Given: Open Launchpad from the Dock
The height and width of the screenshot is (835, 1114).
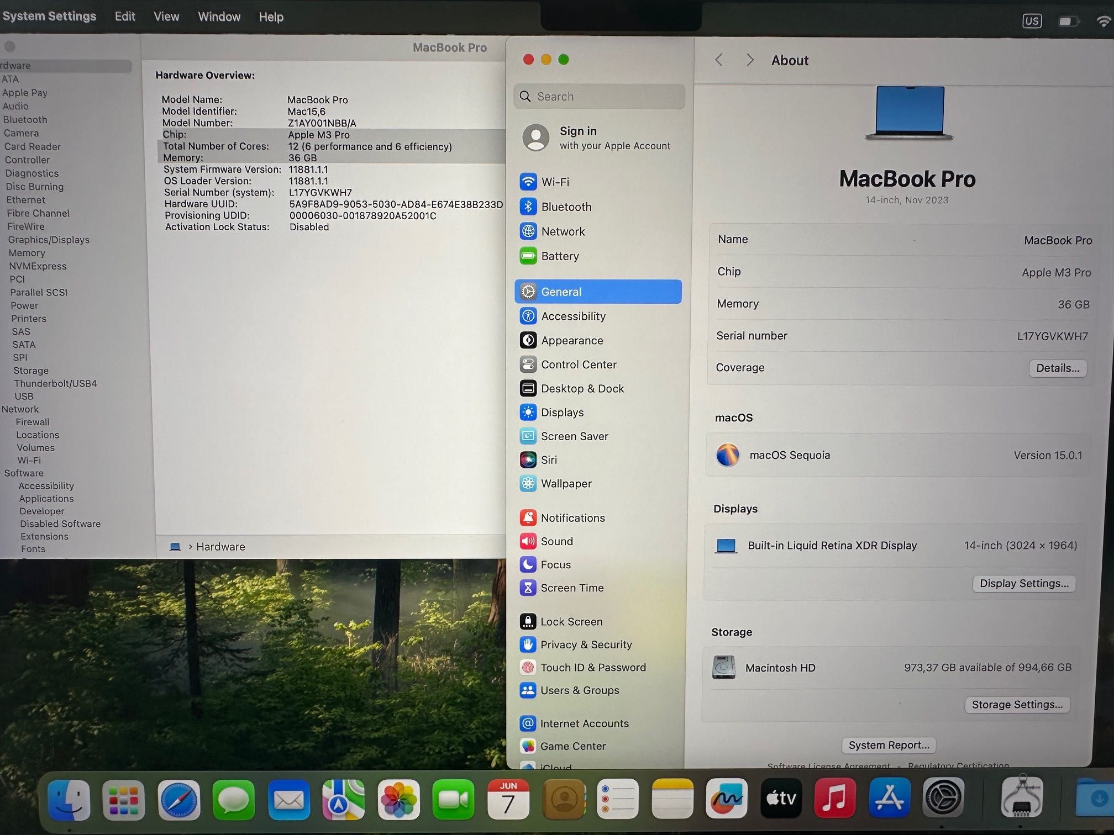Looking at the screenshot, I should 124,800.
